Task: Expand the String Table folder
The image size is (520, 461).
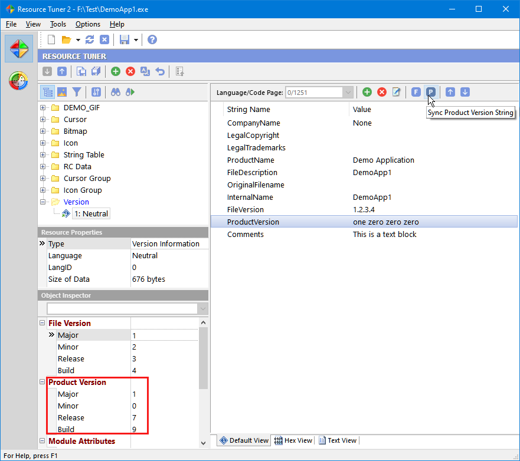Action: click(x=43, y=154)
